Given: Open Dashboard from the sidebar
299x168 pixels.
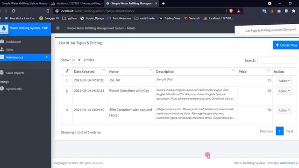Looking at the screenshot, I should [x=13, y=42].
